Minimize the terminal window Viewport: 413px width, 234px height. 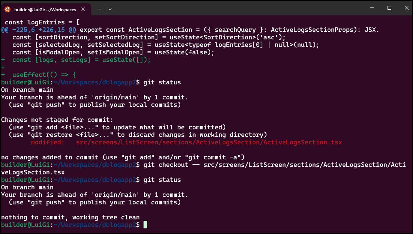click(x=372, y=8)
